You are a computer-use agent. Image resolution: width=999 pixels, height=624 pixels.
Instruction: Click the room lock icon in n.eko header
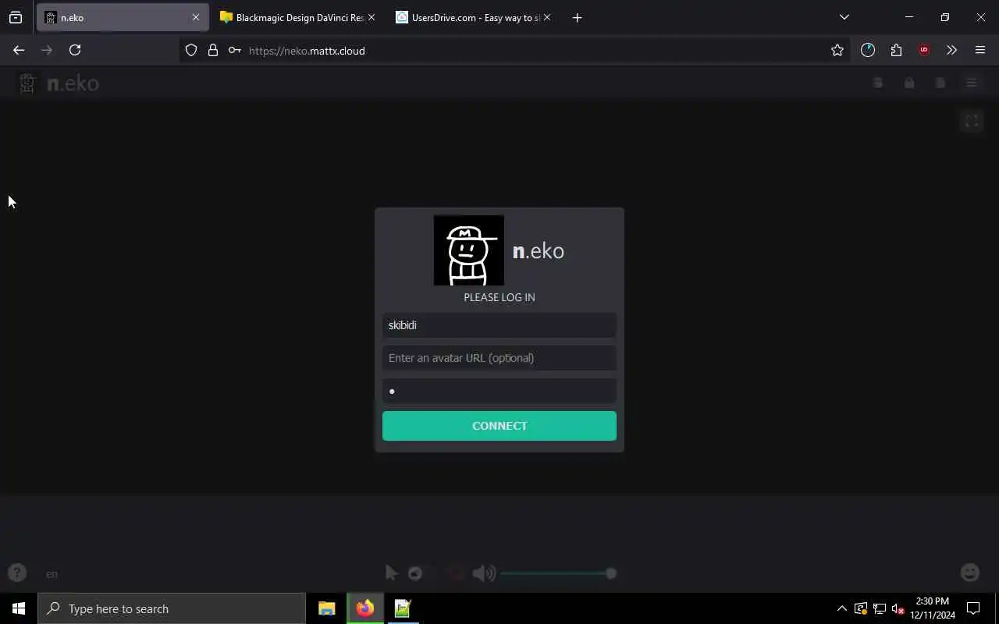(909, 83)
